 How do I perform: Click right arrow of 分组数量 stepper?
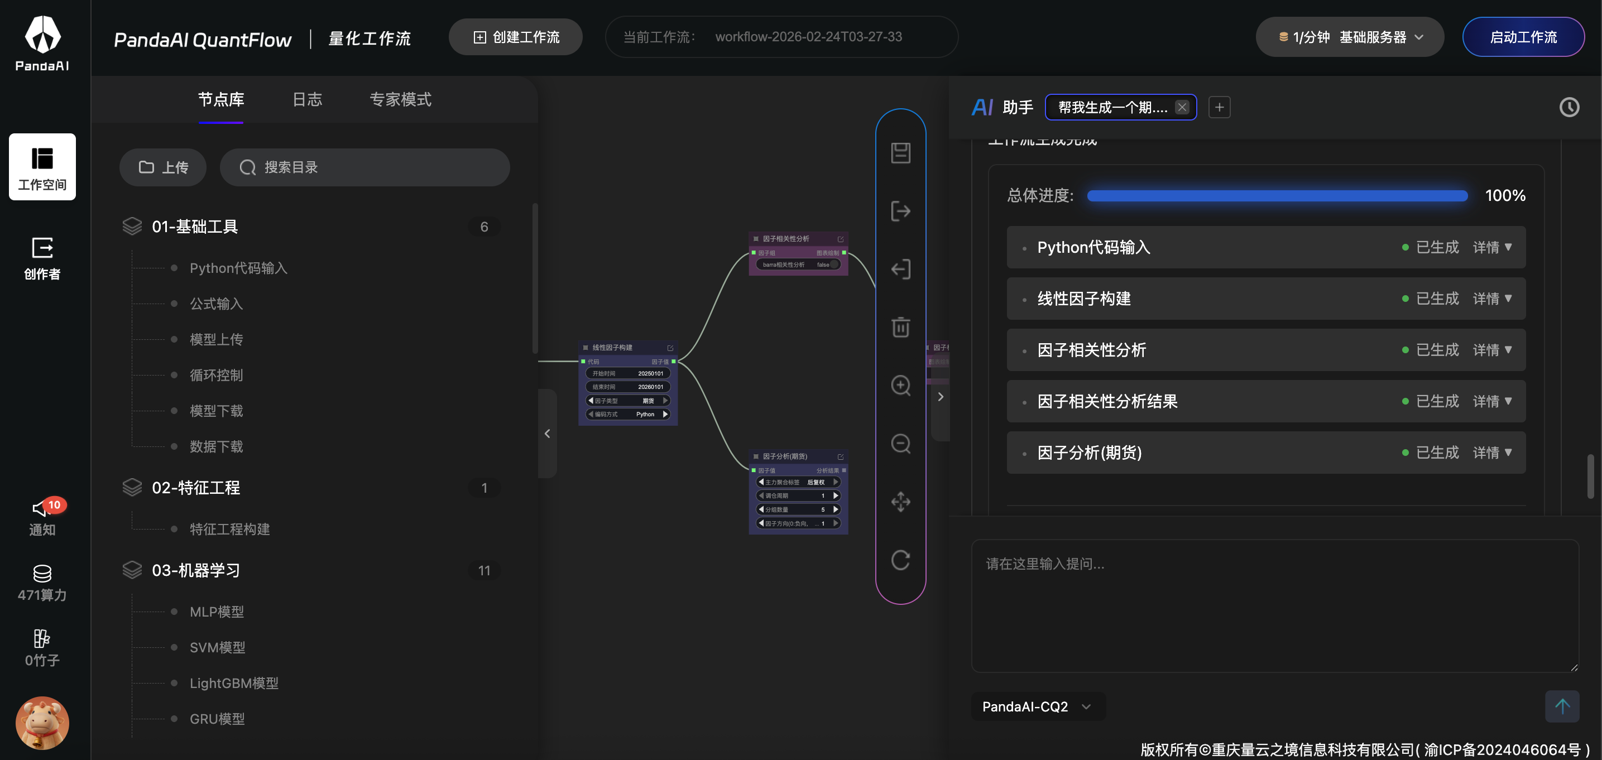(835, 509)
